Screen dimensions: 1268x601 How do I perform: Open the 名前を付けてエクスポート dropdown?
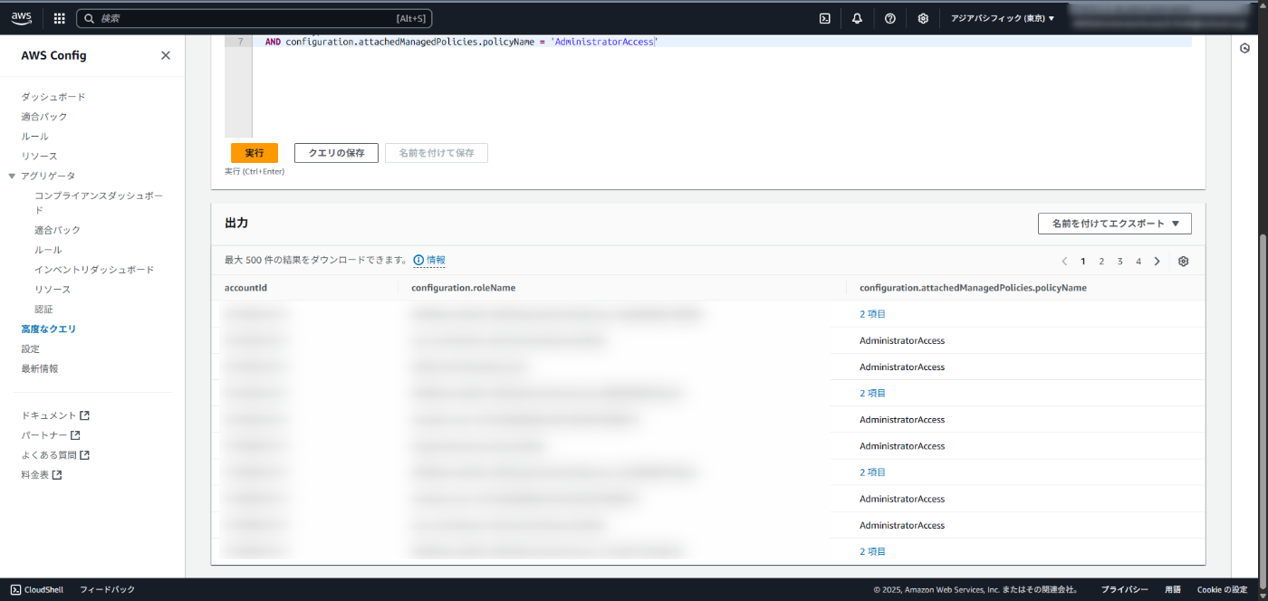[1115, 224]
